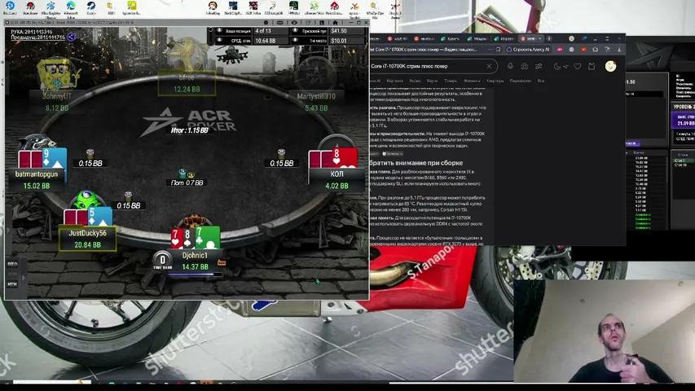Click the Time Bank indicator
The height and width of the screenshot is (391, 695).
pos(162,260)
